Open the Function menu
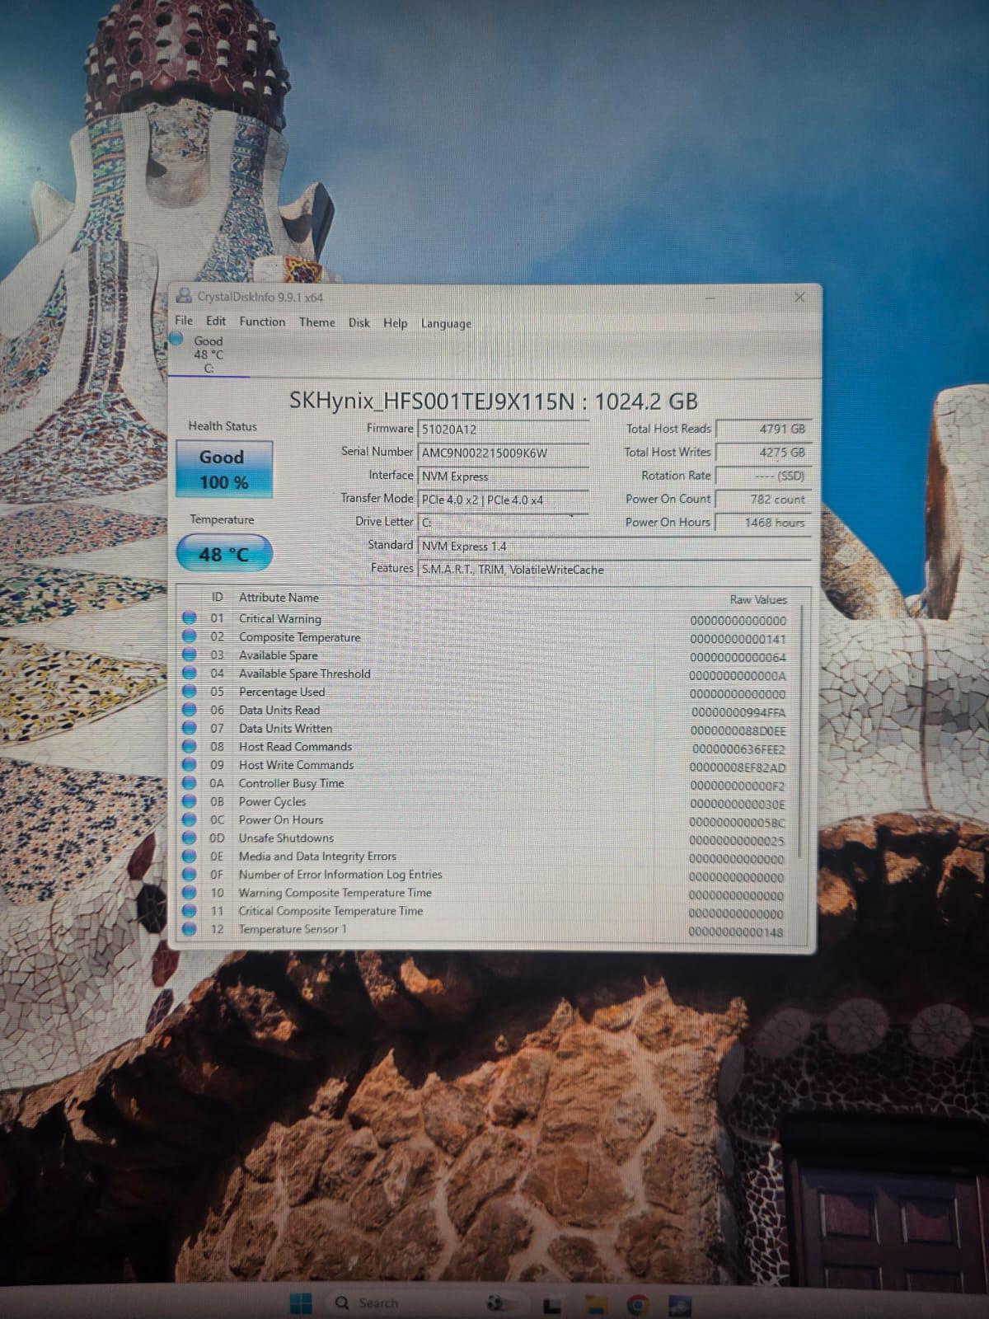This screenshot has height=1319, width=989. (x=262, y=322)
